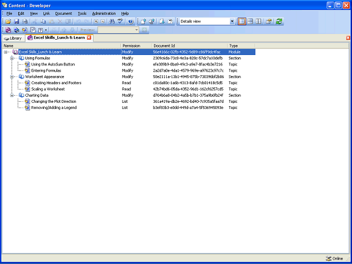Sort by the Type column header
The width and height of the screenshot is (352, 264).
(x=241, y=46)
